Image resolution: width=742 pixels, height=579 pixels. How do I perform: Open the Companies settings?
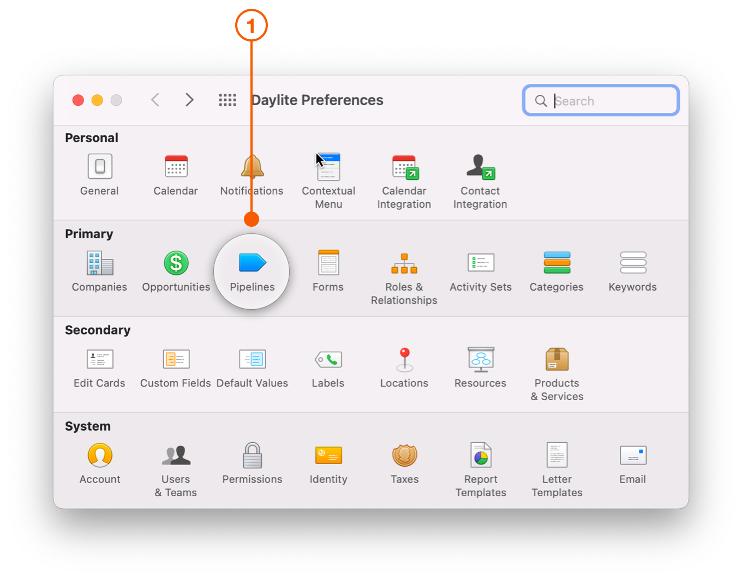point(99,263)
